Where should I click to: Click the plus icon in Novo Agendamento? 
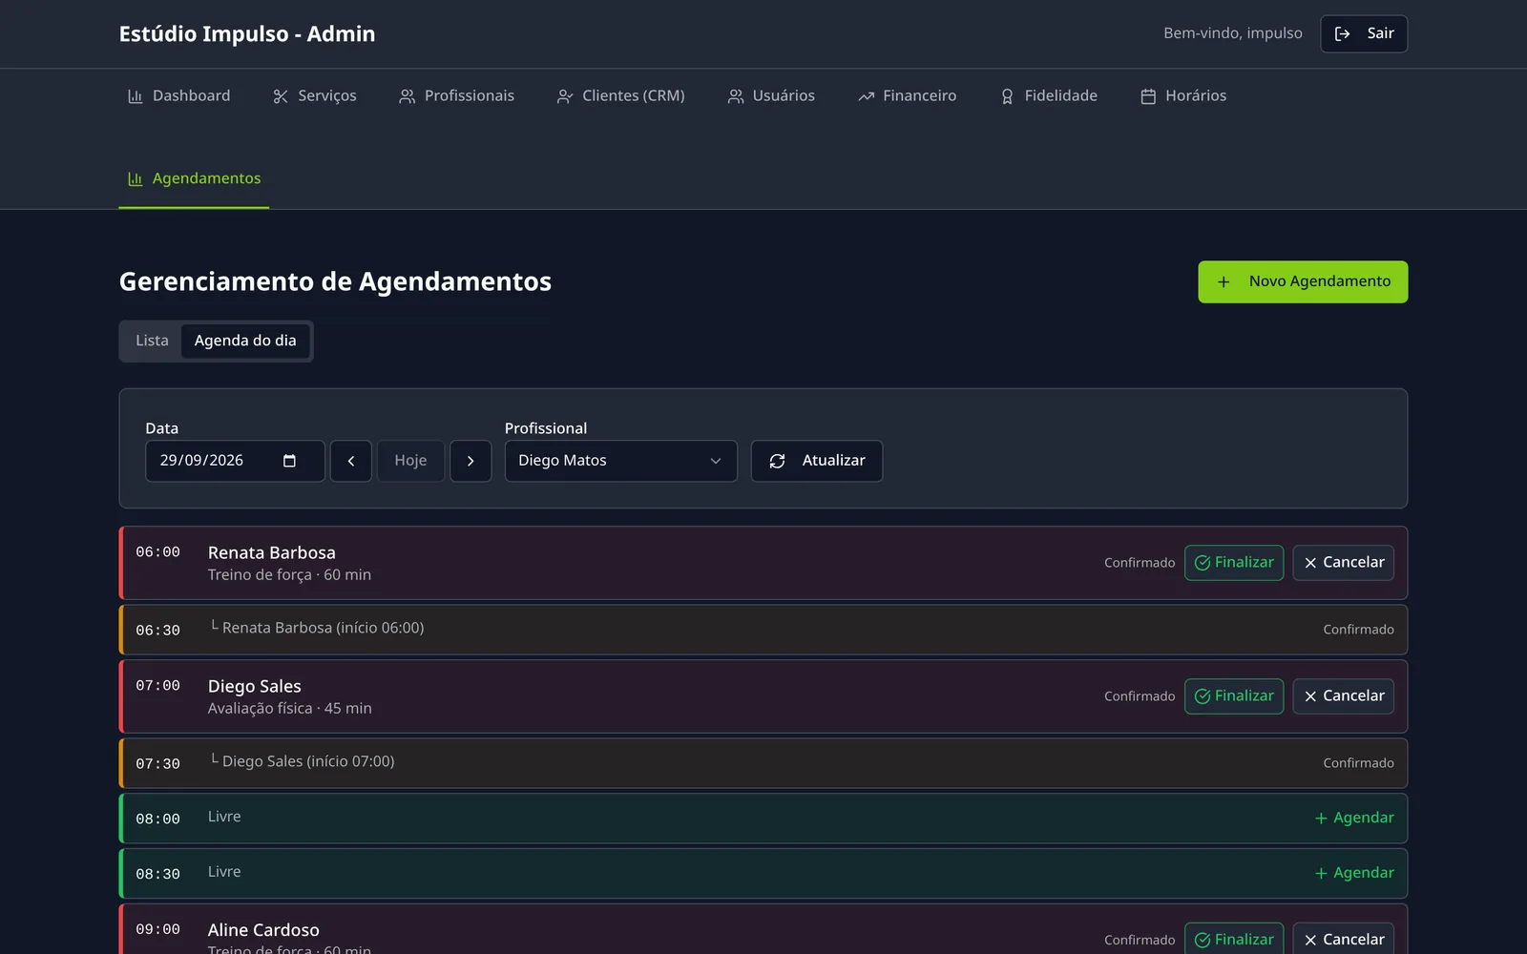(x=1224, y=281)
